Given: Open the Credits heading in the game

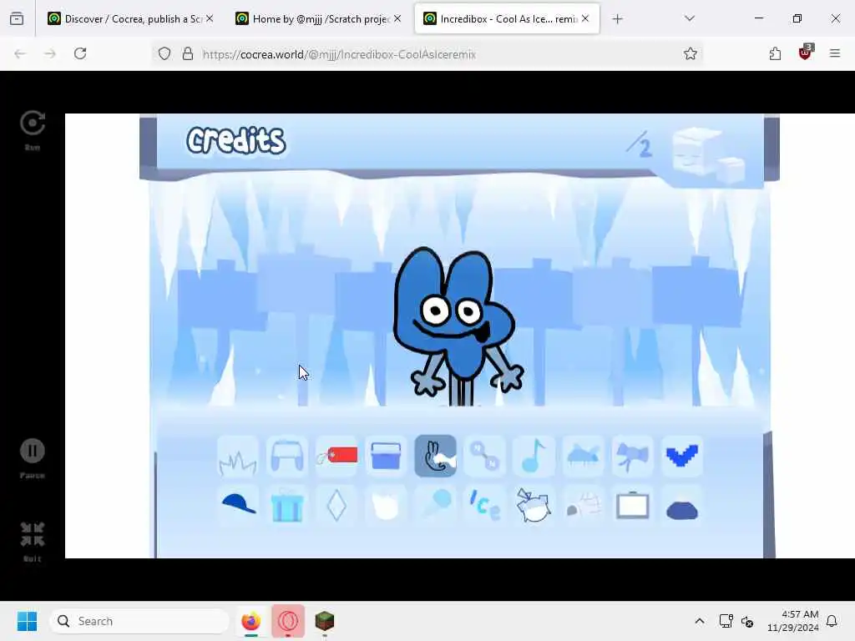Looking at the screenshot, I should (x=235, y=140).
